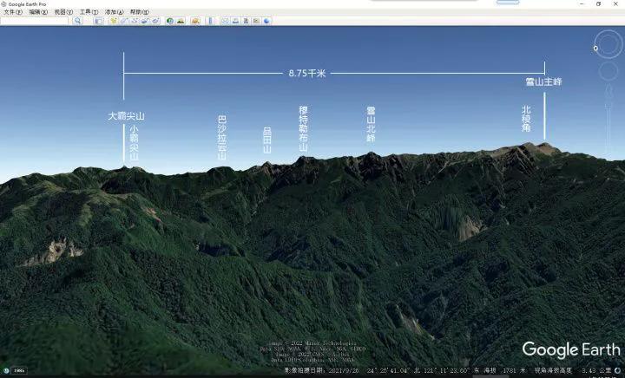Select the Add Path tool
This screenshot has height=378, width=625.
tap(135, 21)
